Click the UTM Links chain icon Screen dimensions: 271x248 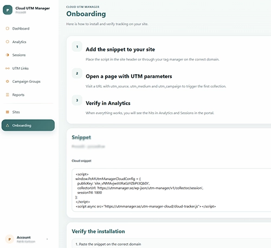[x=8, y=68]
